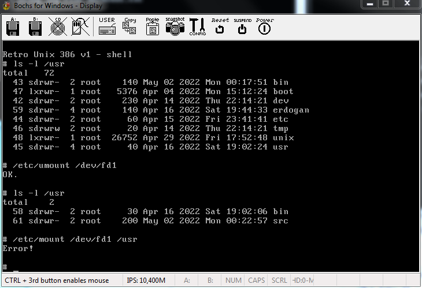Screen dimensions: 422x288
Task: Click the 'sdrwrw' permission string
Action: (44, 129)
